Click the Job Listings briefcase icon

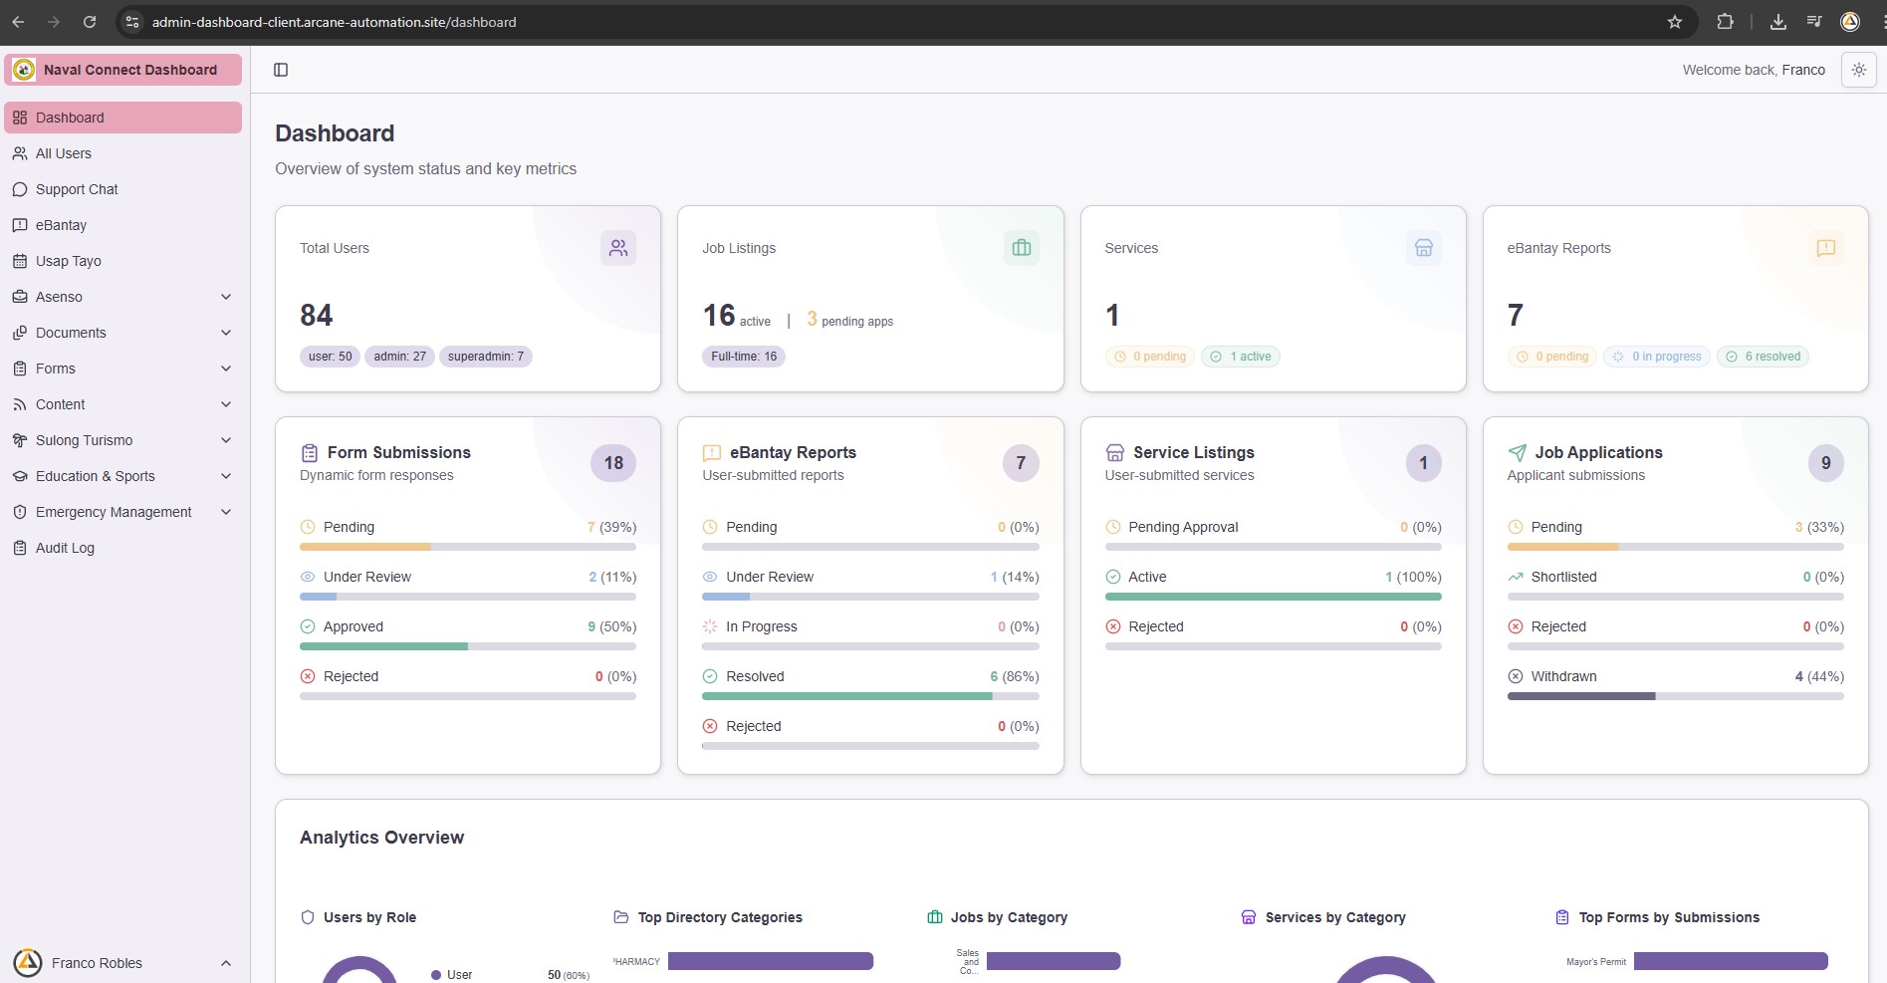[1022, 248]
